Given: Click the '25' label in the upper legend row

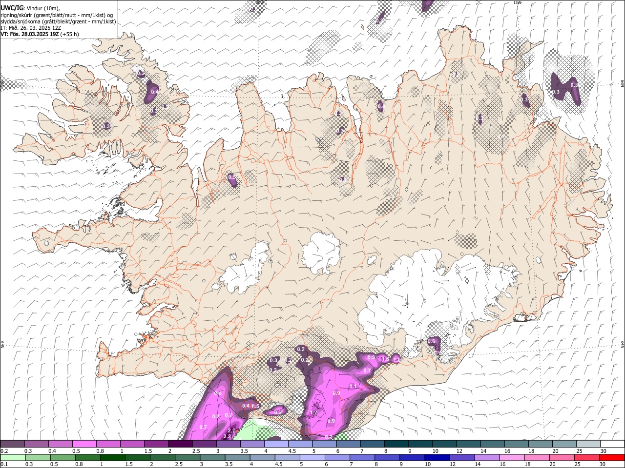Looking at the screenshot, I should [579, 451].
